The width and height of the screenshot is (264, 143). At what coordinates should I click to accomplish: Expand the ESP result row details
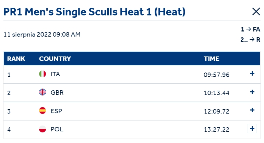[x=252, y=110]
